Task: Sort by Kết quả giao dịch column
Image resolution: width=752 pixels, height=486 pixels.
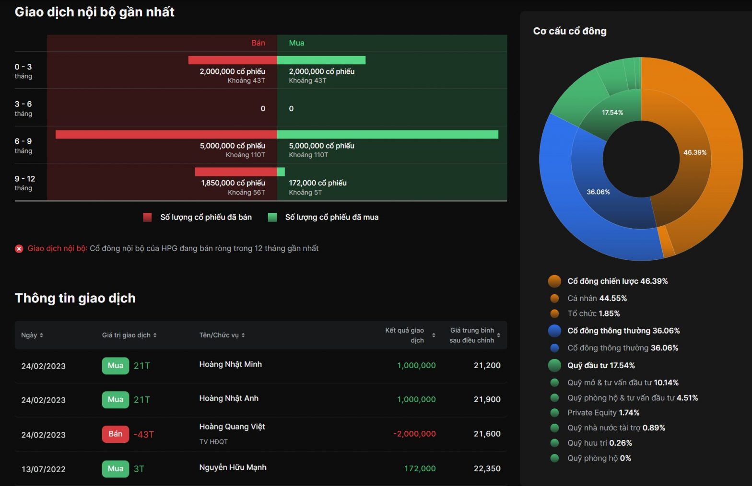Action: (434, 335)
